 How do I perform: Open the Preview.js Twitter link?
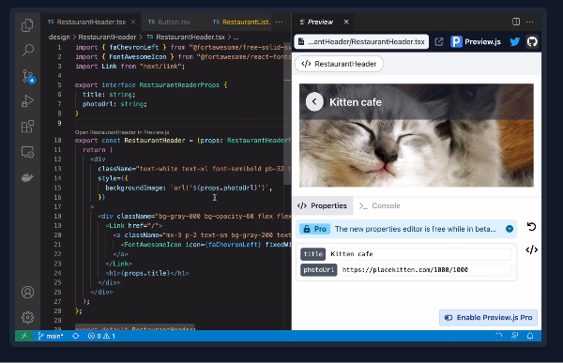[514, 41]
